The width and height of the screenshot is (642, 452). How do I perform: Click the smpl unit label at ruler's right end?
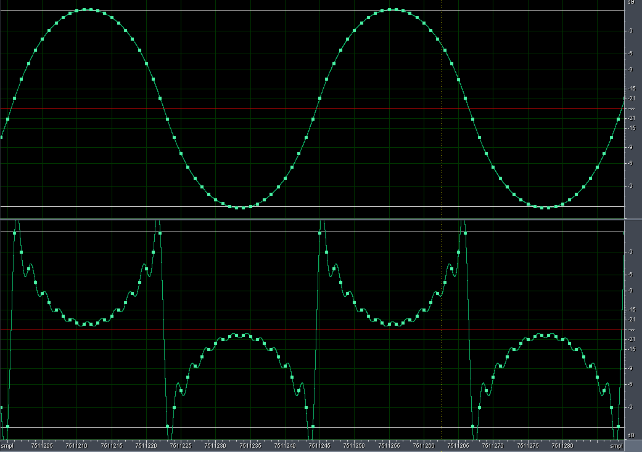click(x=617, y=446)
